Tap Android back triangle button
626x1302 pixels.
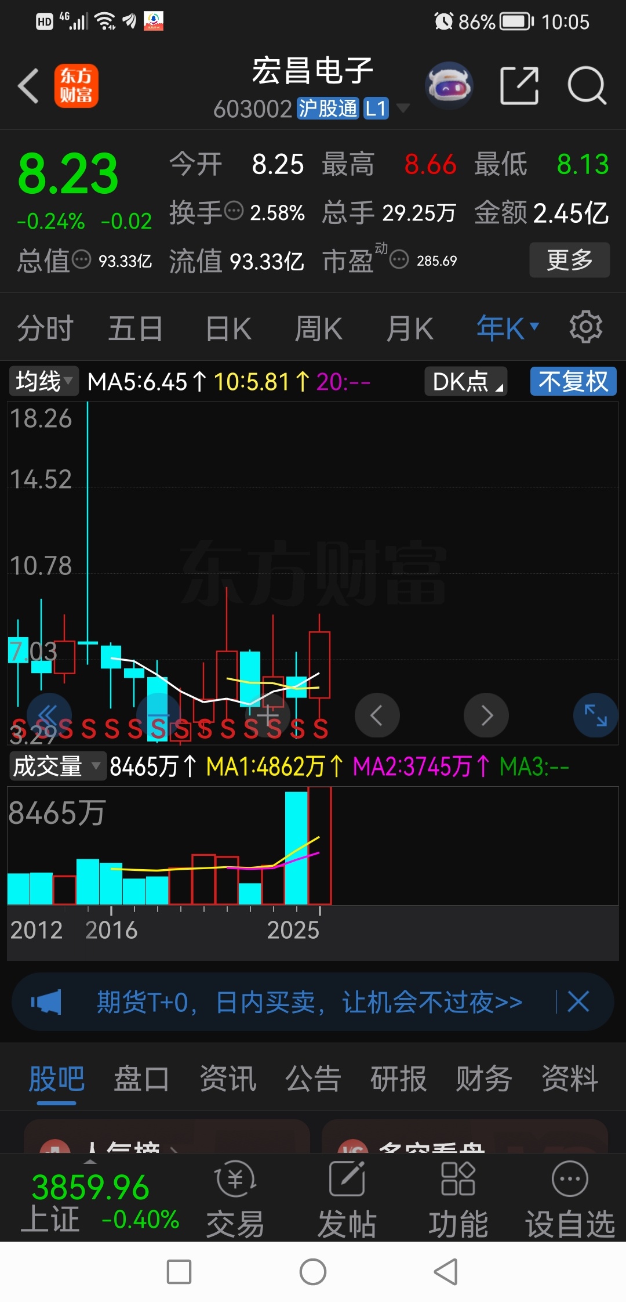pyautogui.click(x=446, y=1272)
